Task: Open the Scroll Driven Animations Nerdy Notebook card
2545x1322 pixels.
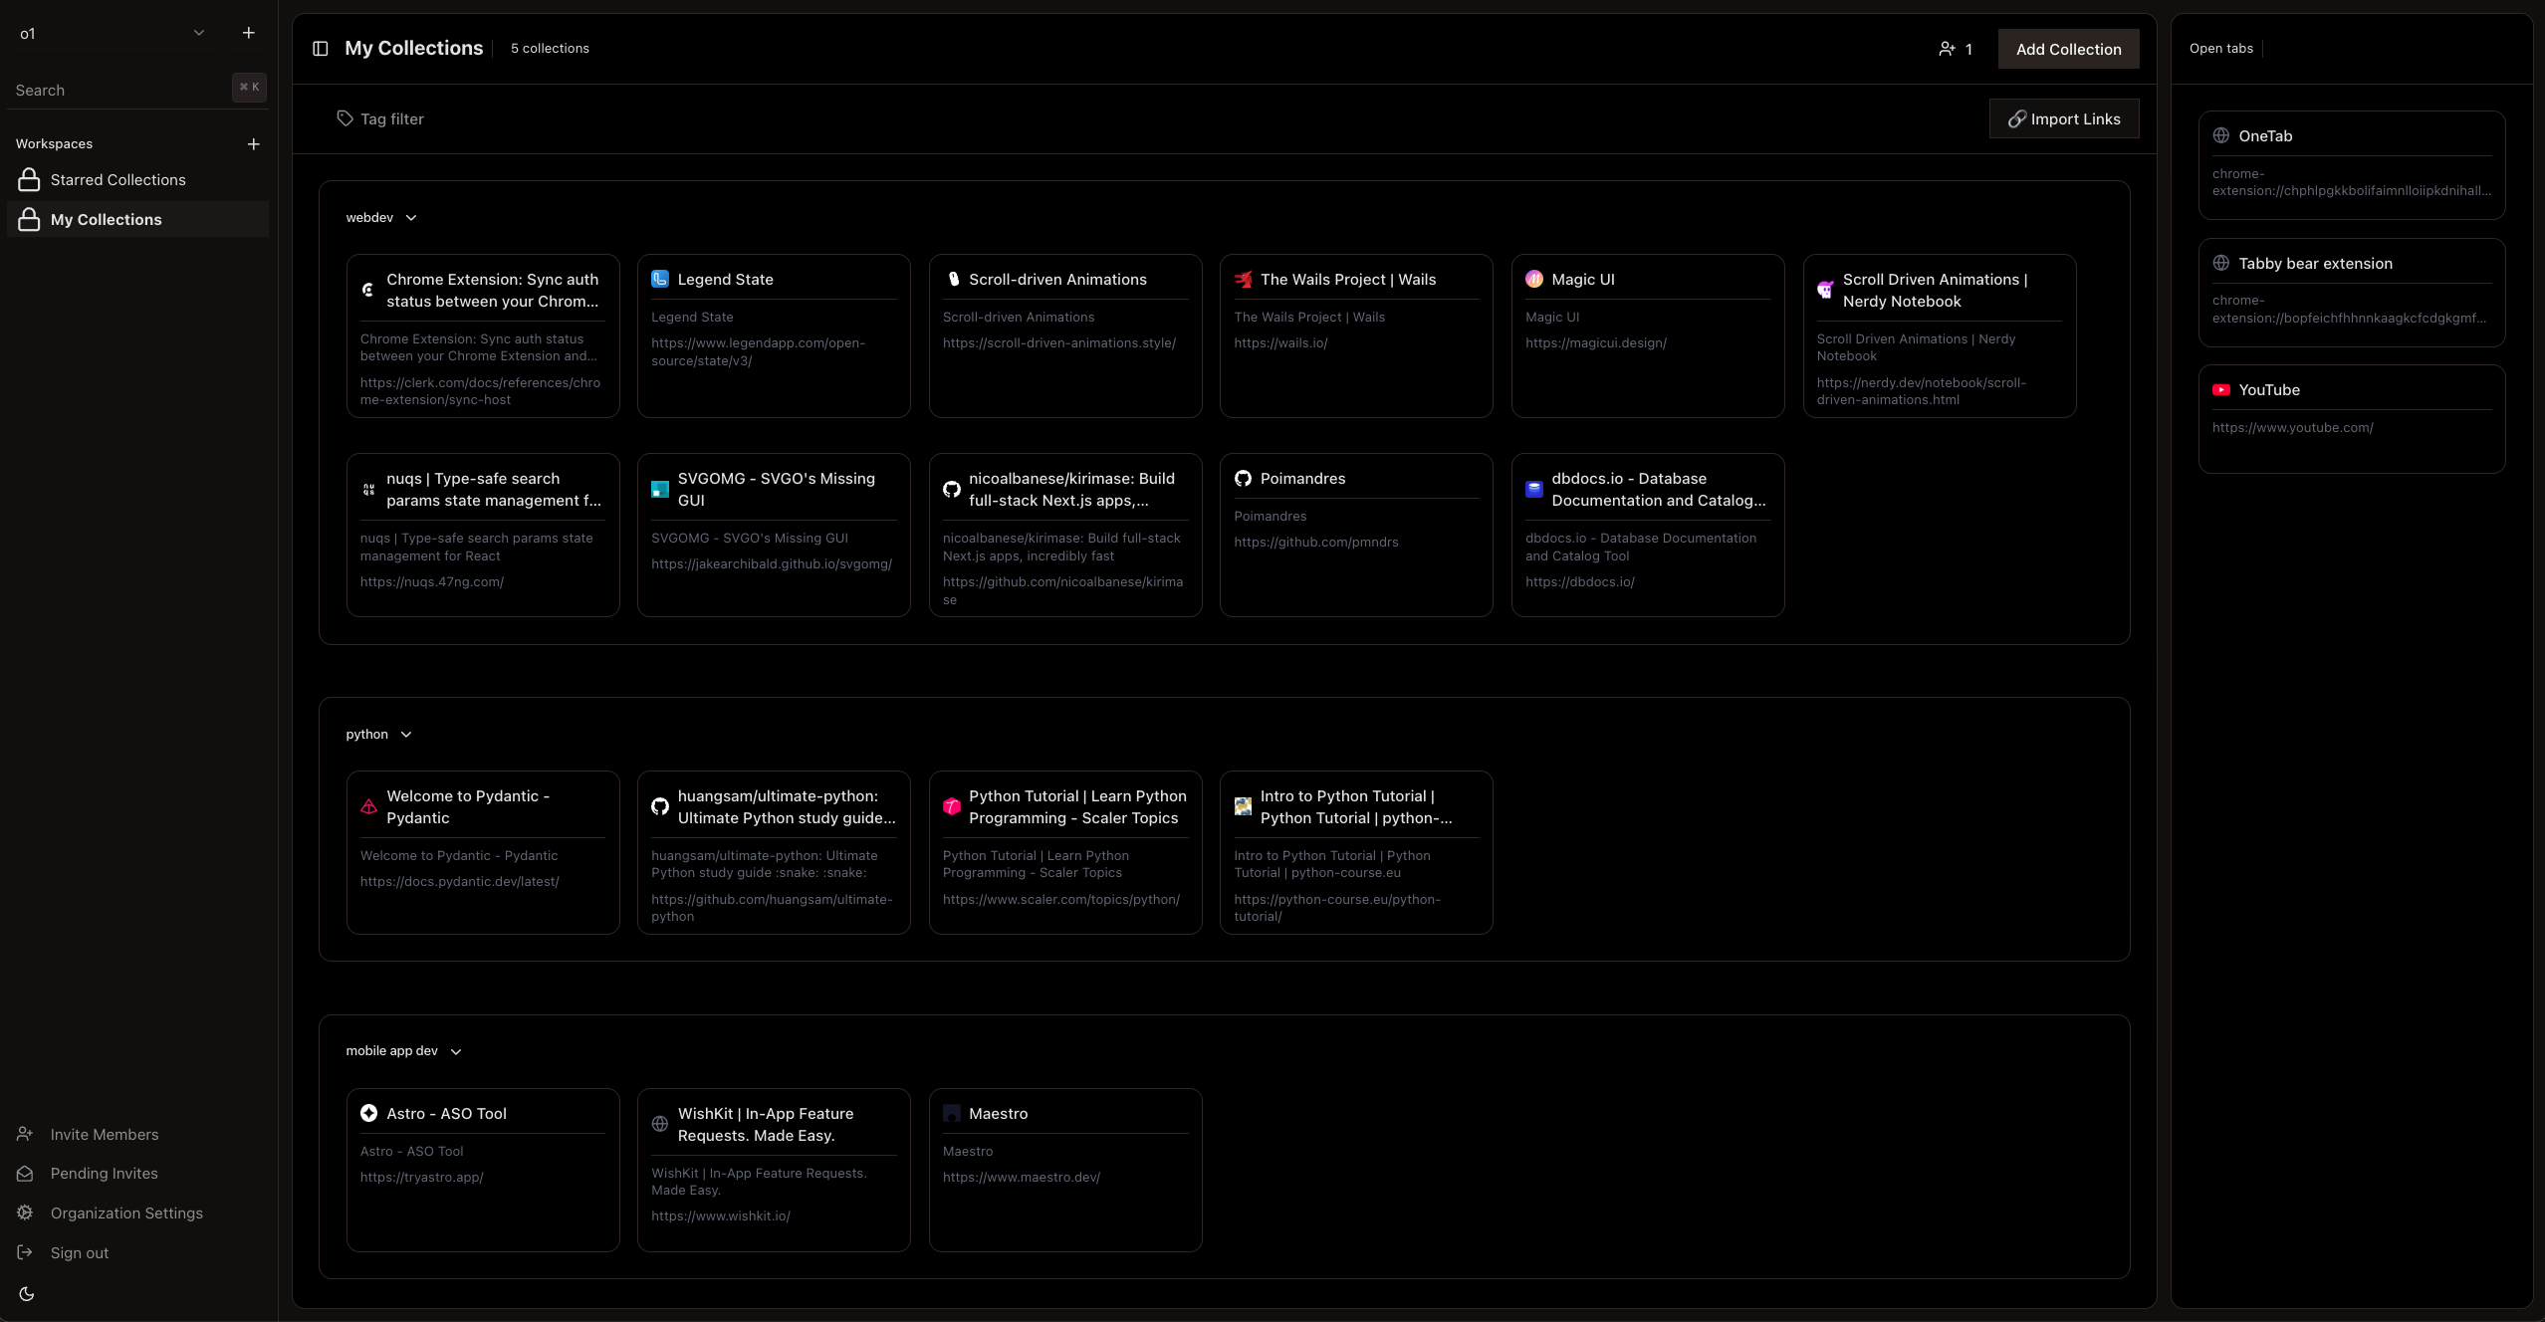Action: [x=1940, y=336]
